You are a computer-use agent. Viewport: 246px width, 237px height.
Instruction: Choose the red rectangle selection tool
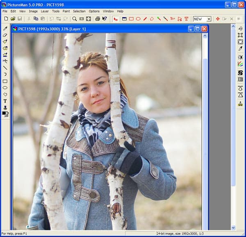pyautogui.click(x=131, y=19)
